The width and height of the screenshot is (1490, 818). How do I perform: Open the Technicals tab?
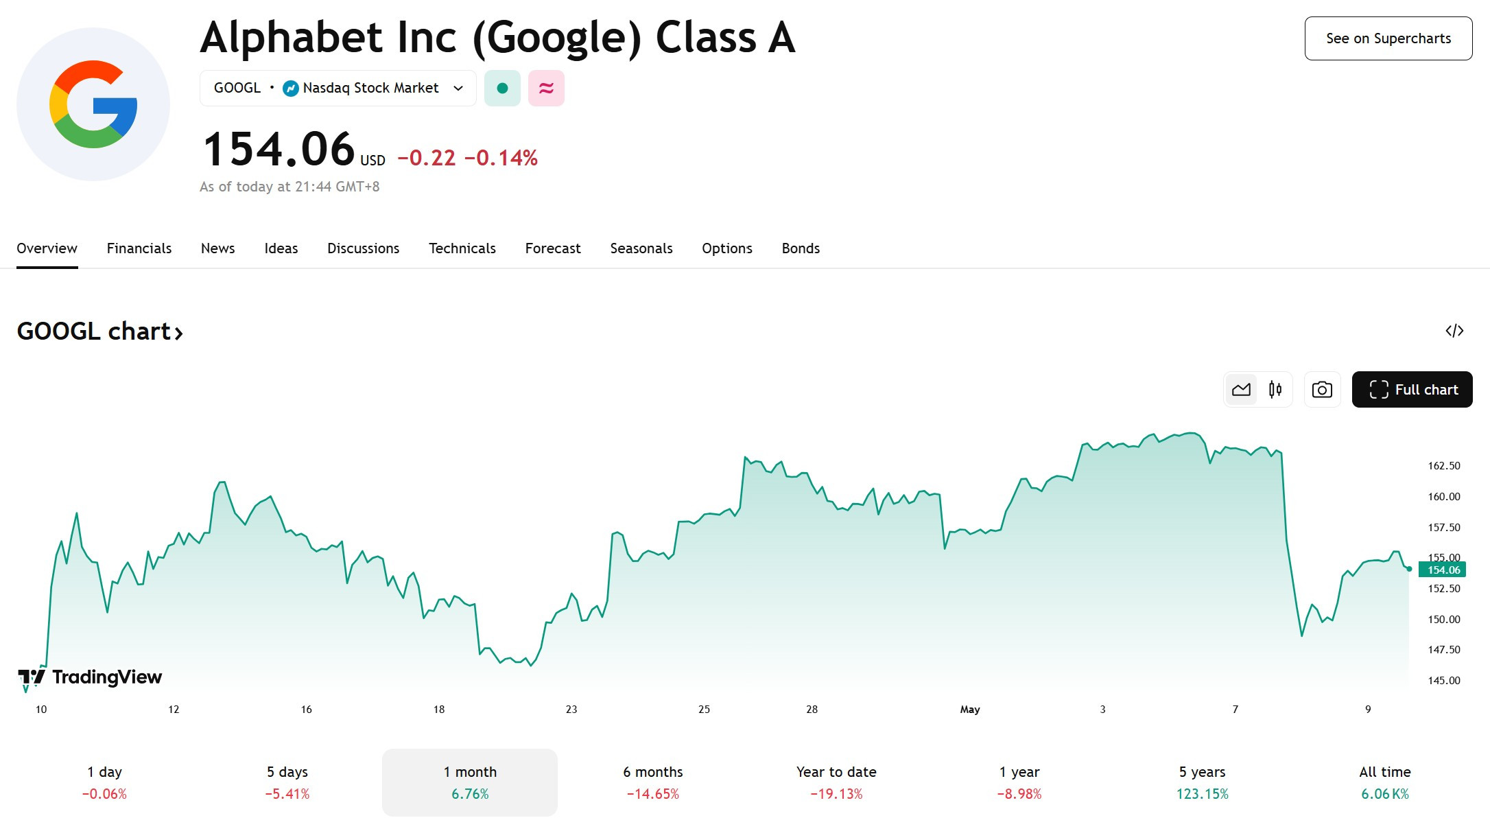(x=462, y=248)
